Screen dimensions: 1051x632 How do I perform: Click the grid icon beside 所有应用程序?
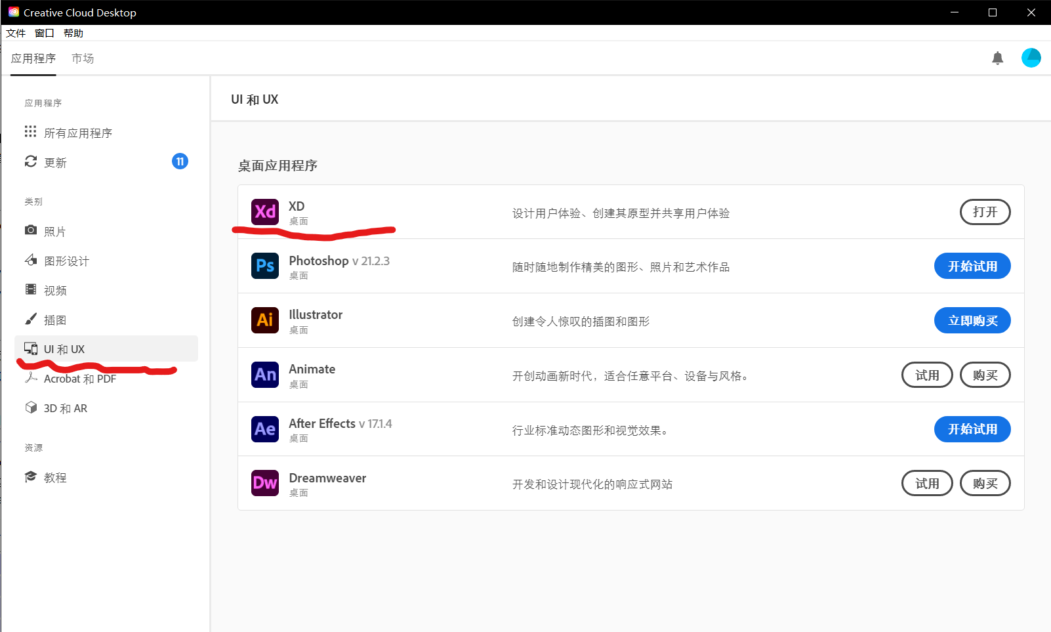pyautogui.click(x=30, y=132)
